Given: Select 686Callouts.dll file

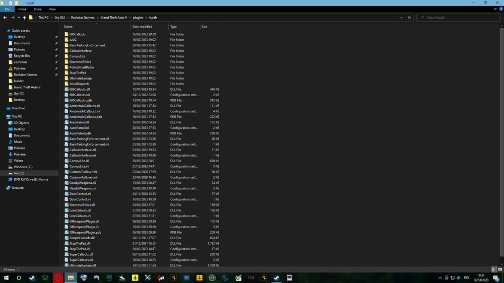Looking at the screenshot, I should (x=80, y=89).
